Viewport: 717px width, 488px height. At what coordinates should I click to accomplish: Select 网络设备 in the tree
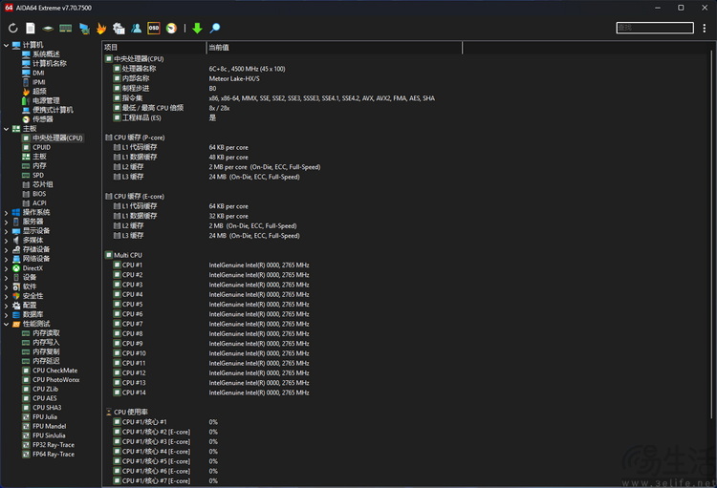[36, 259]
